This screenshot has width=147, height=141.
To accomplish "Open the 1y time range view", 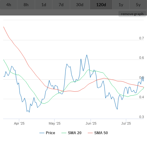I will [x=121, y=5].
